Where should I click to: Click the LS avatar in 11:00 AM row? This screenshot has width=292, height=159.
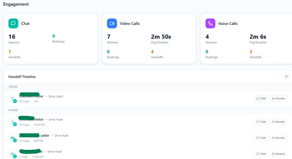(x=13, y=154)
